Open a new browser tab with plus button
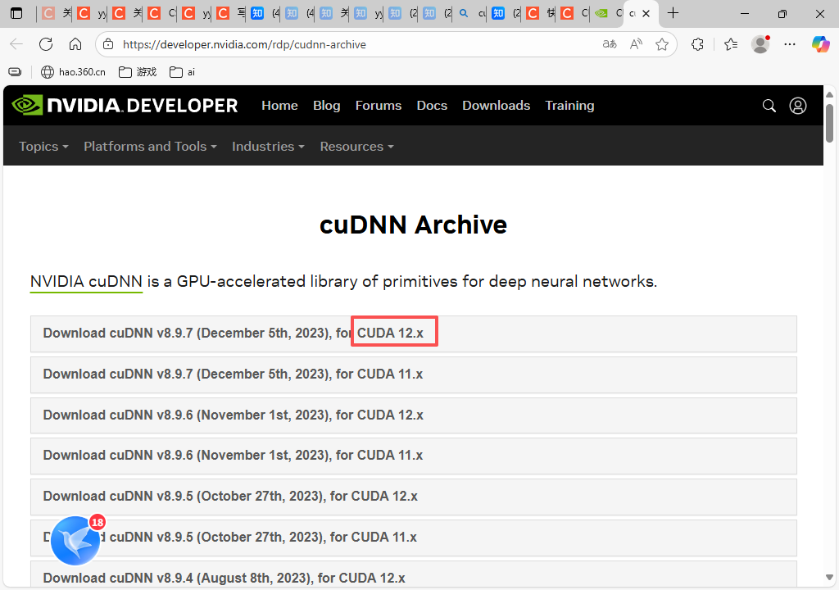This screenshot has width=839, height=590. click(673, 13)
